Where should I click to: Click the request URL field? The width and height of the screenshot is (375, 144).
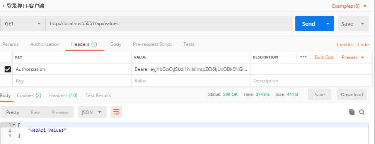[x=169, y=23]
